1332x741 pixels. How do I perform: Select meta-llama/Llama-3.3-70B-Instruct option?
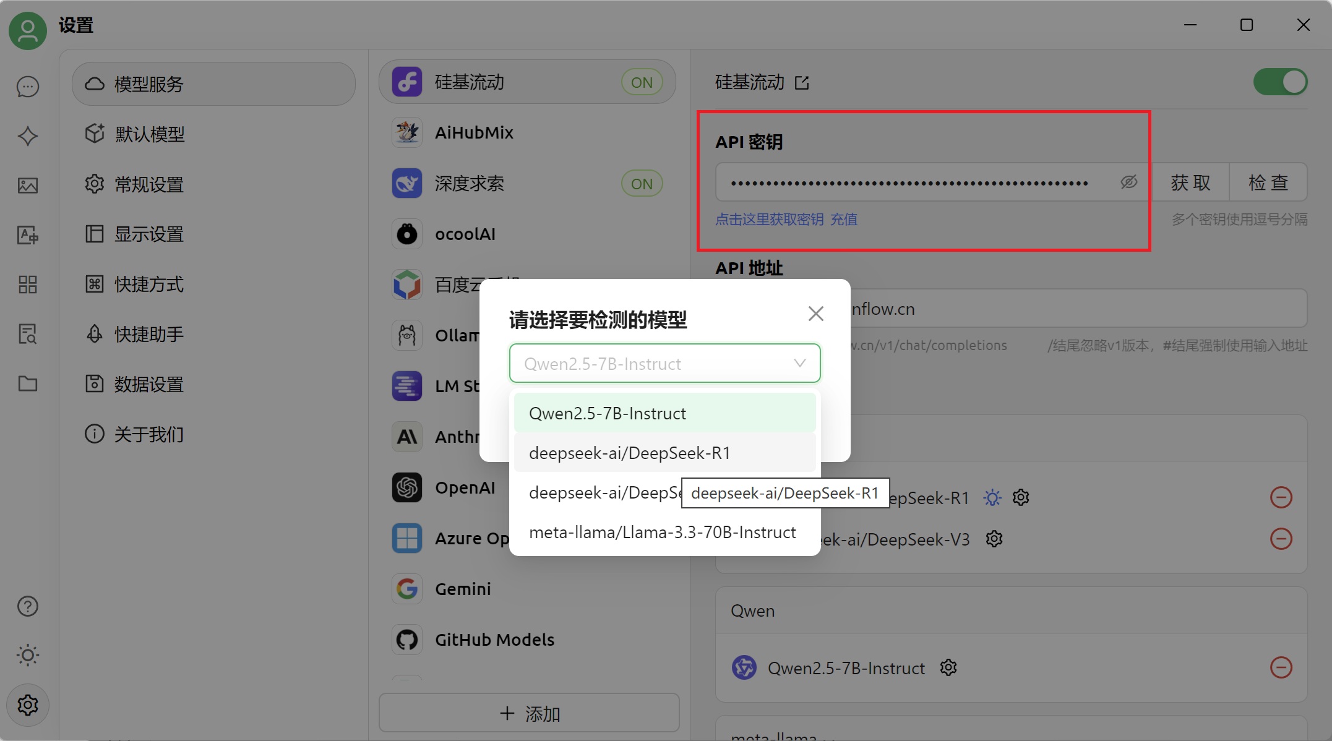[x=665, y=532]
